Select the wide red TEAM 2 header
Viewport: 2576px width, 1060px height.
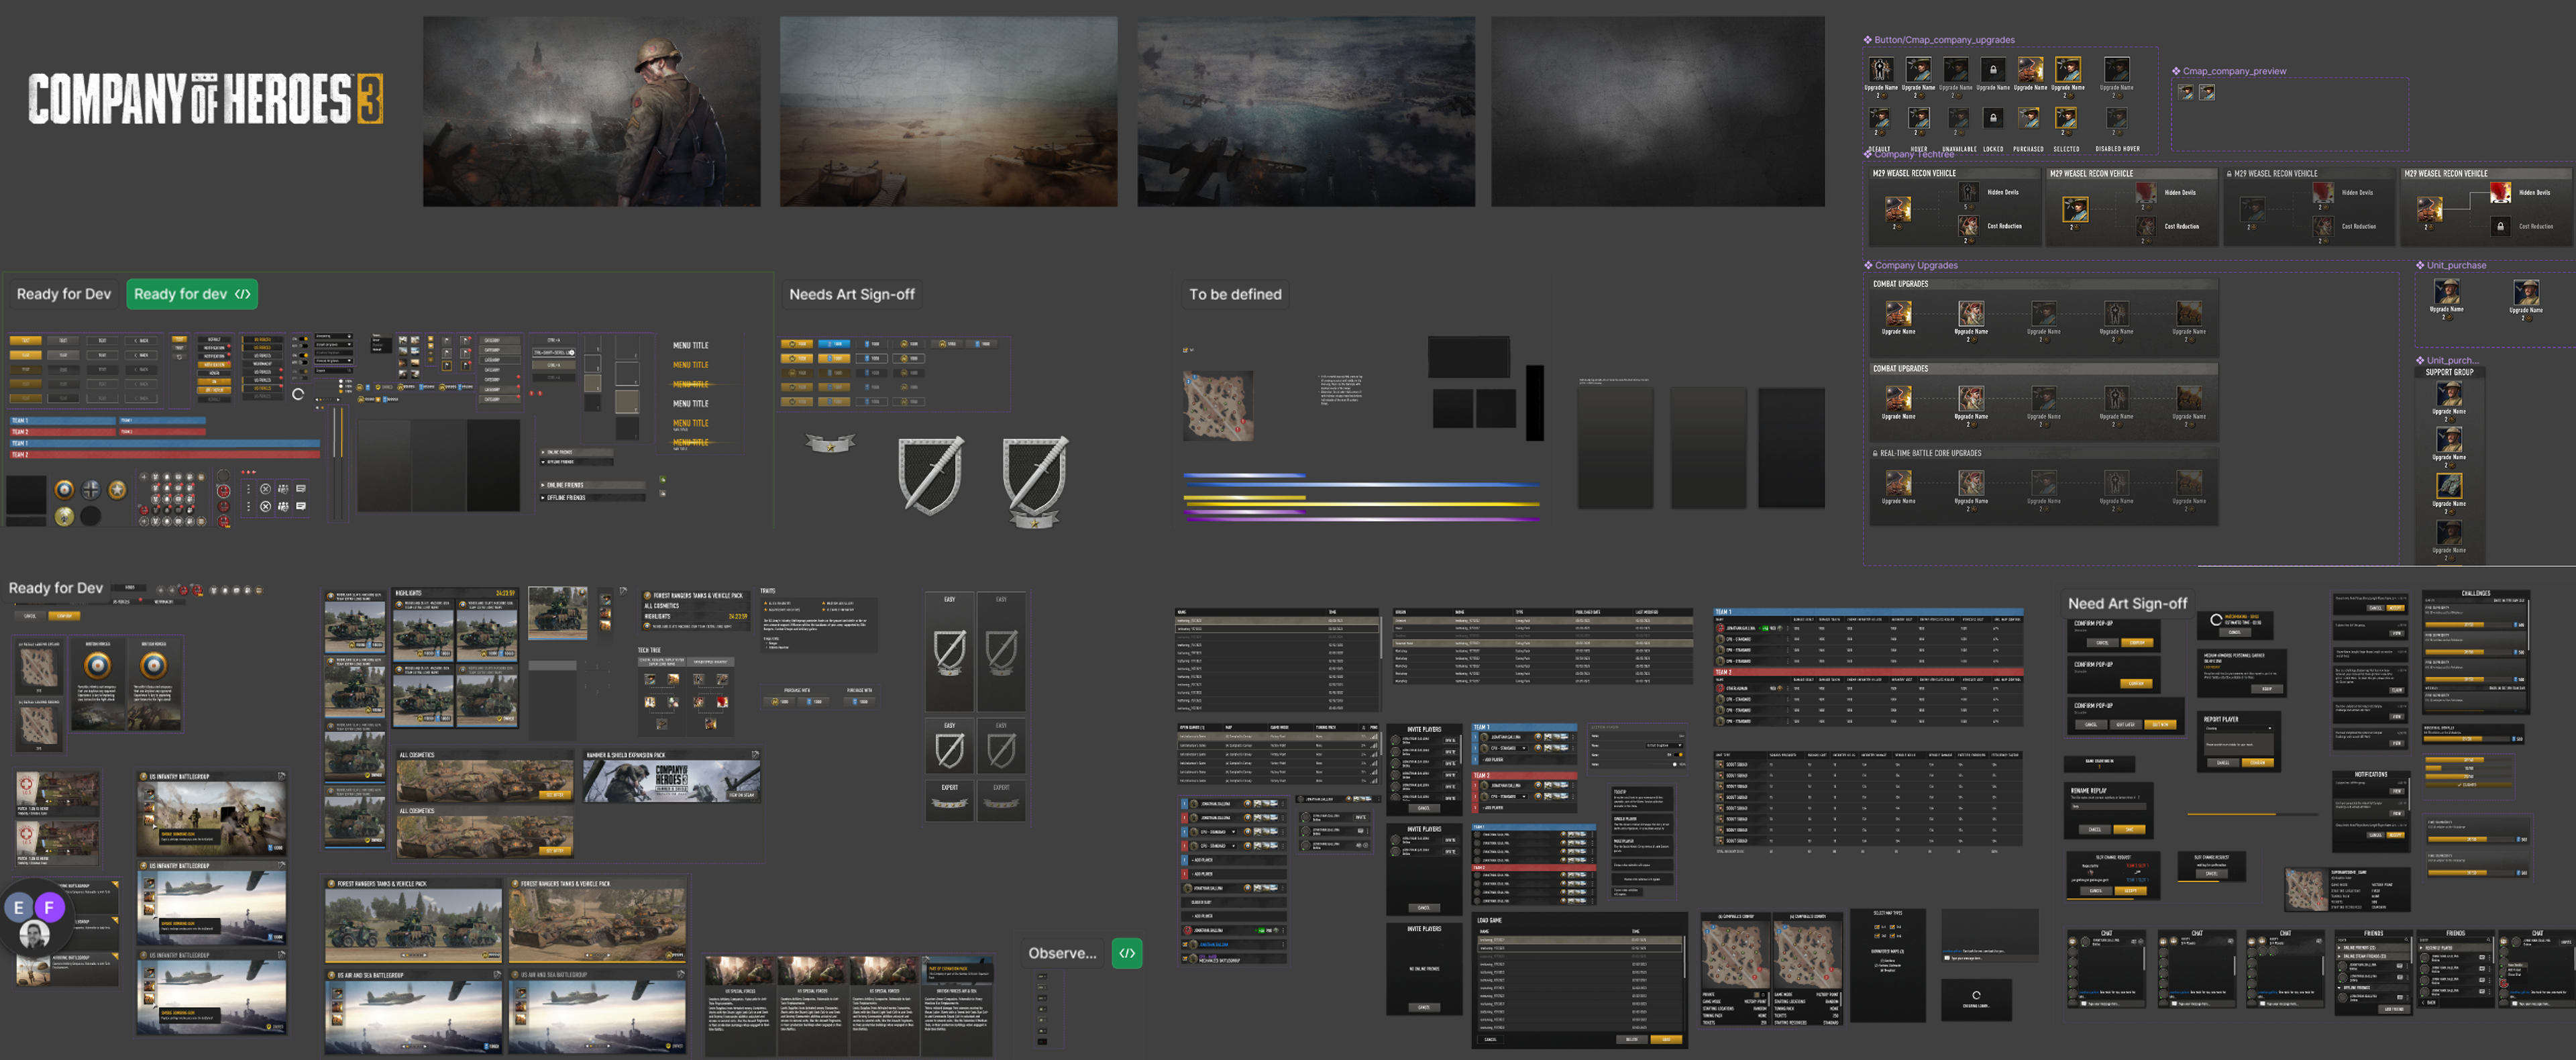click(165, 455)
